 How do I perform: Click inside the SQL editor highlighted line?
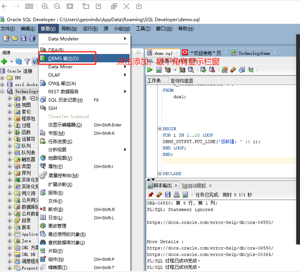coord(229,161)
